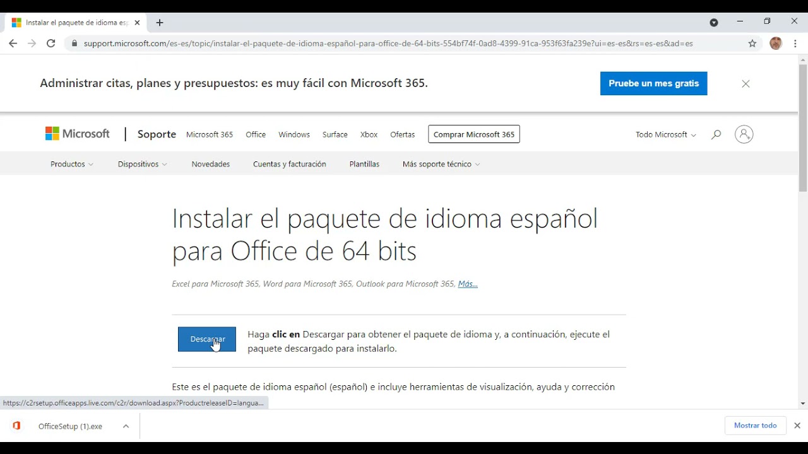Sign in with account icon
Viewport: 808px width, 454px height.
744,134
